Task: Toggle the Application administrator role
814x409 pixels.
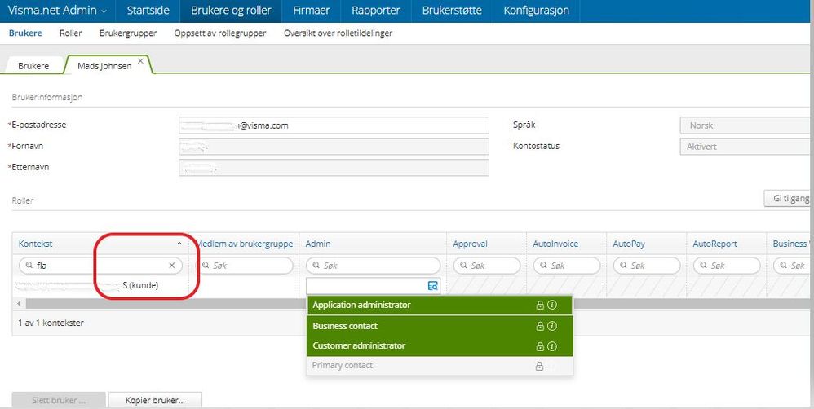Action: point(439,305)
